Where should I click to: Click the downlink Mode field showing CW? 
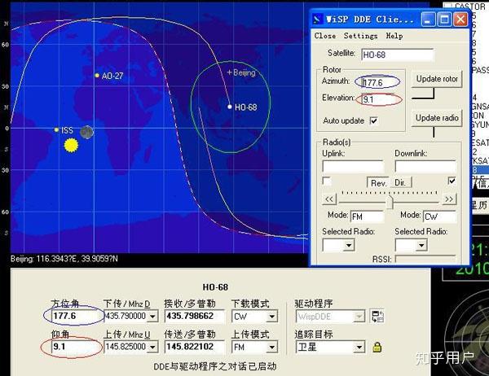coord(440,216)
